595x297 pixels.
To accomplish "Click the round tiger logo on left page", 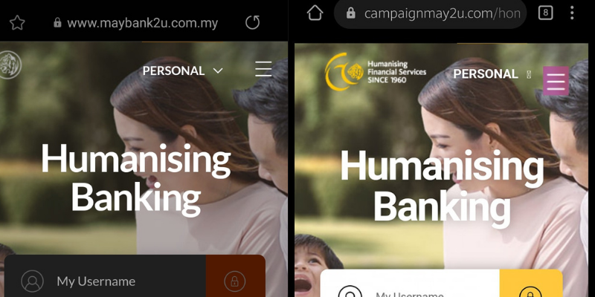I will click(10, 65).
